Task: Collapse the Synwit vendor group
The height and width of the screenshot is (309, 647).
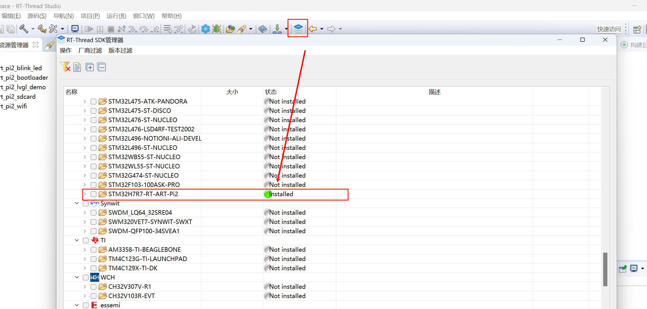Action: click(77, 203)
